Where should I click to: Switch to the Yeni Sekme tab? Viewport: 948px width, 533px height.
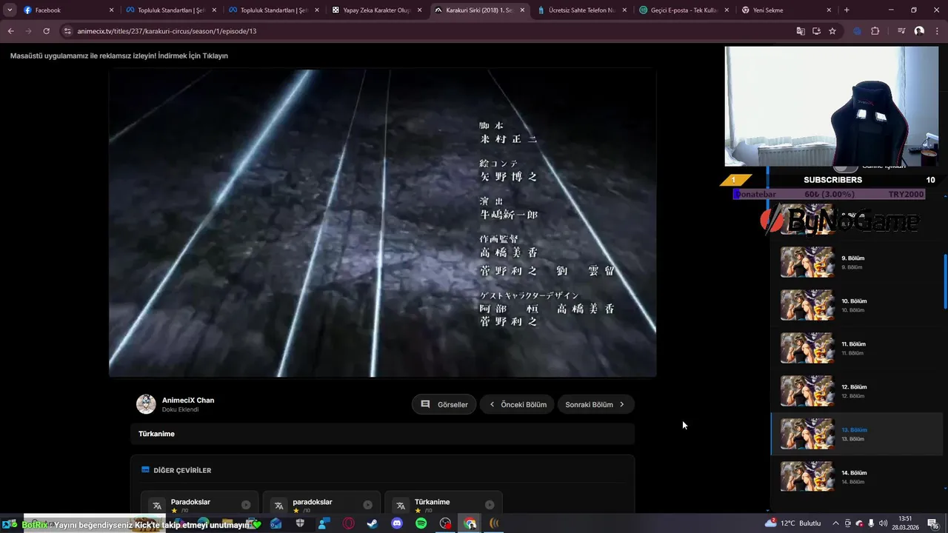787,10
